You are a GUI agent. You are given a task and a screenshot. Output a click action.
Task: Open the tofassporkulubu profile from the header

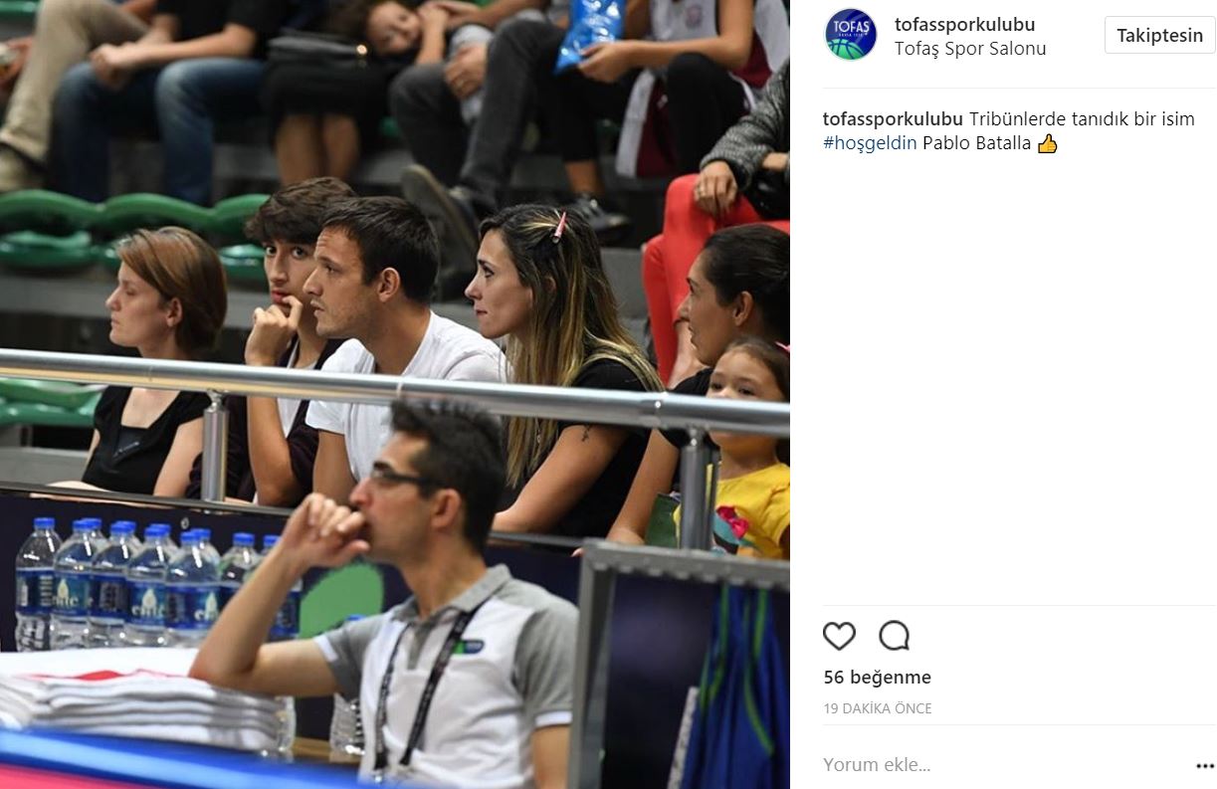coord(964,25)
